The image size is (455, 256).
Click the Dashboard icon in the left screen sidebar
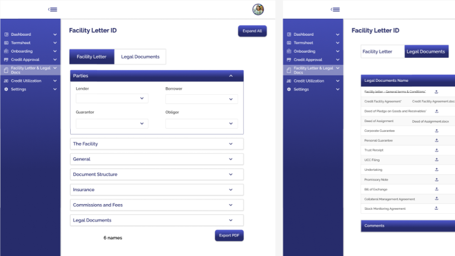6,34
